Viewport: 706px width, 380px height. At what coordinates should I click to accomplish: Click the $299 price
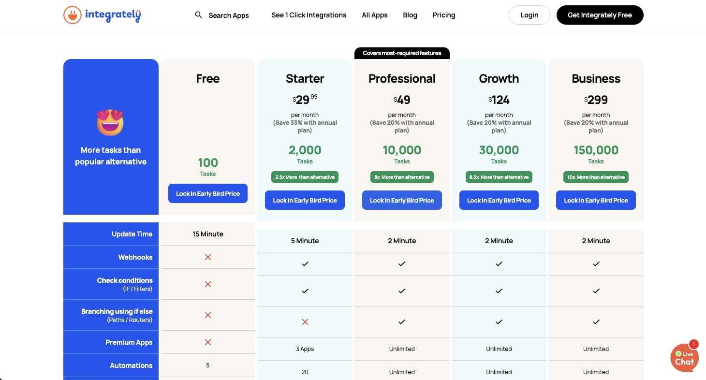(596, 100)
